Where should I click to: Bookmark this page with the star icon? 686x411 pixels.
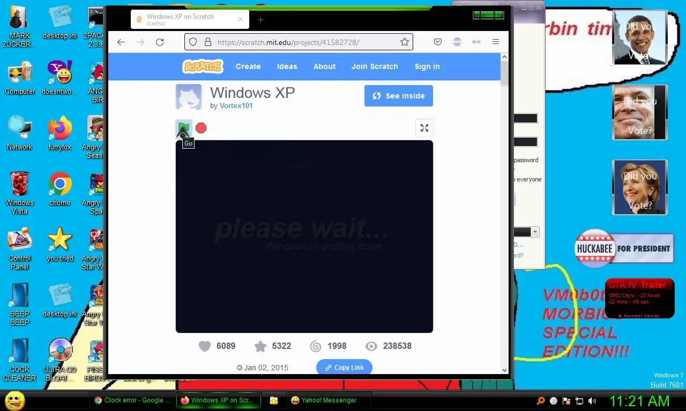(x=405, y=42)
